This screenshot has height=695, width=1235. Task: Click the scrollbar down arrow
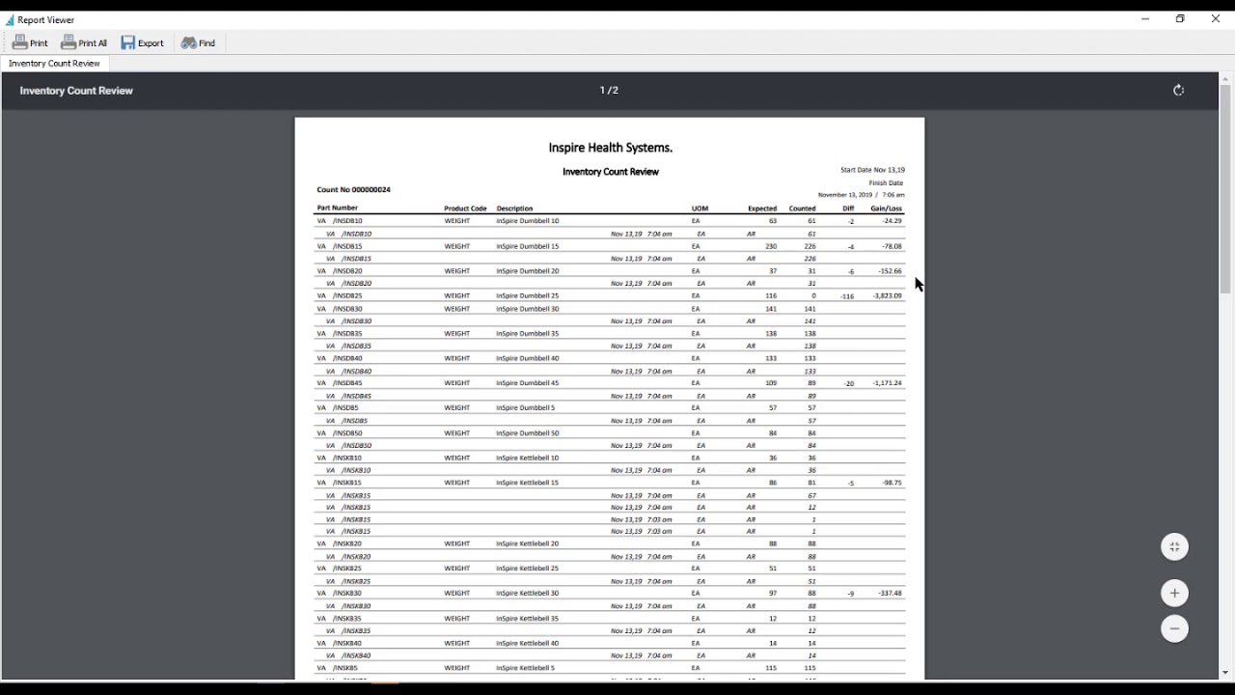tap(1225, 673)
